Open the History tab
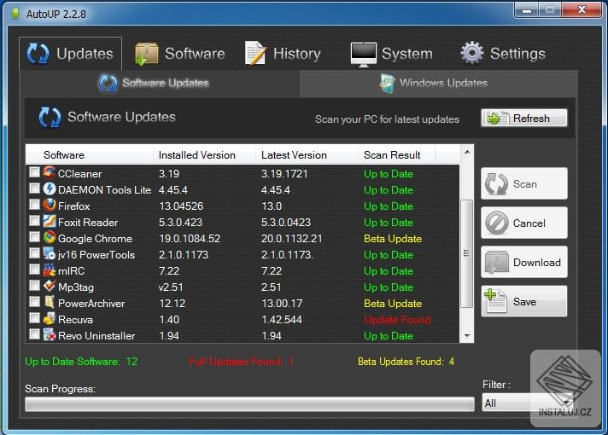 click(283, 54)
